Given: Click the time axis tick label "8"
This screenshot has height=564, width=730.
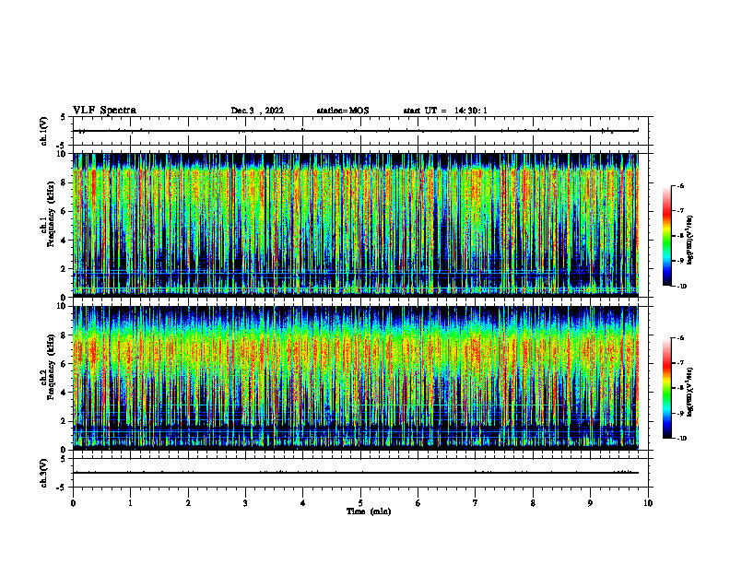Looking at the screenshot, I should tap(533, 503).
